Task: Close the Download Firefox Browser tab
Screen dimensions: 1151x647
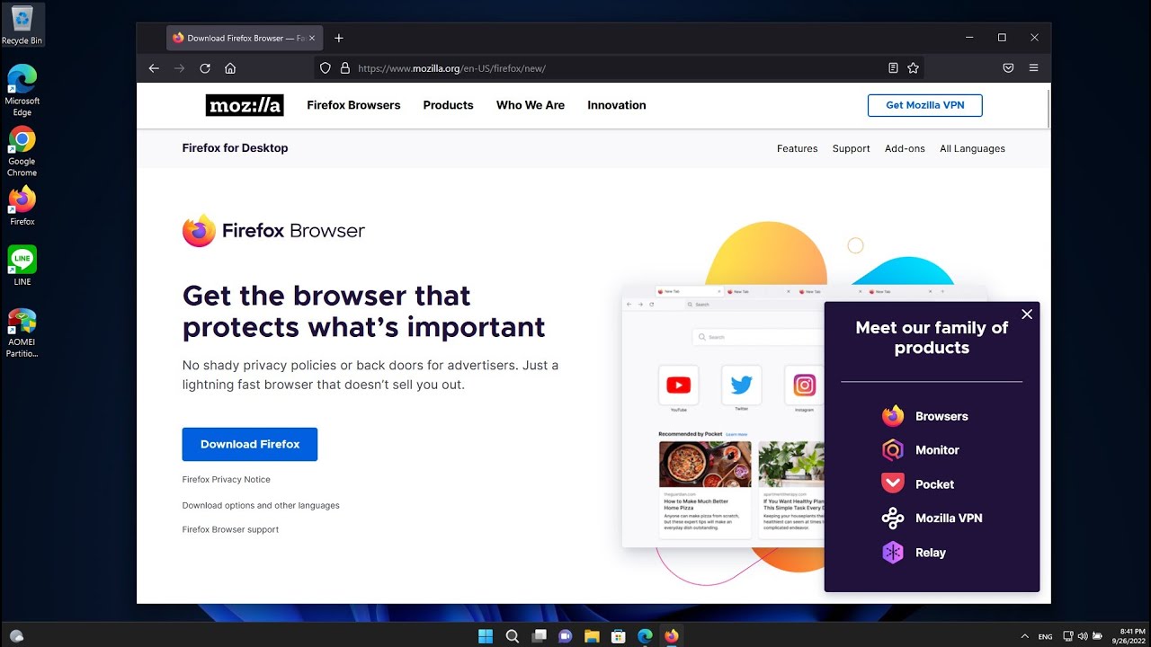Action: [x=312, y=39]
